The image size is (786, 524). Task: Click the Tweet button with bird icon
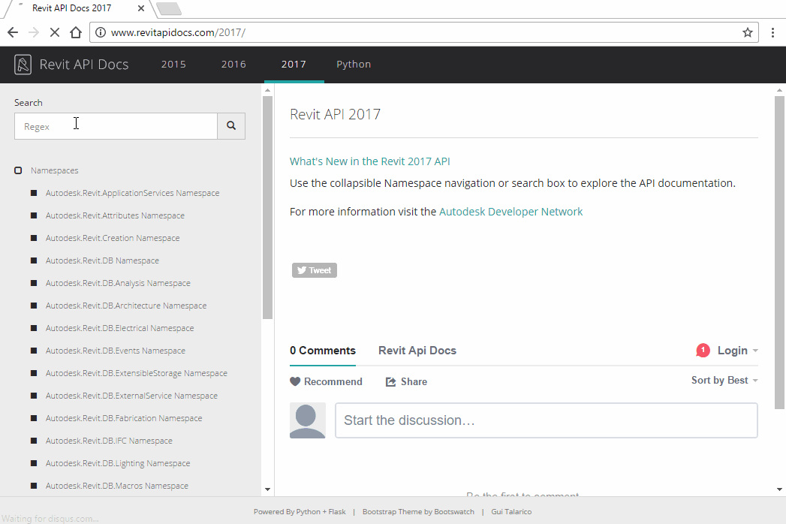click(x=314, y=270)
